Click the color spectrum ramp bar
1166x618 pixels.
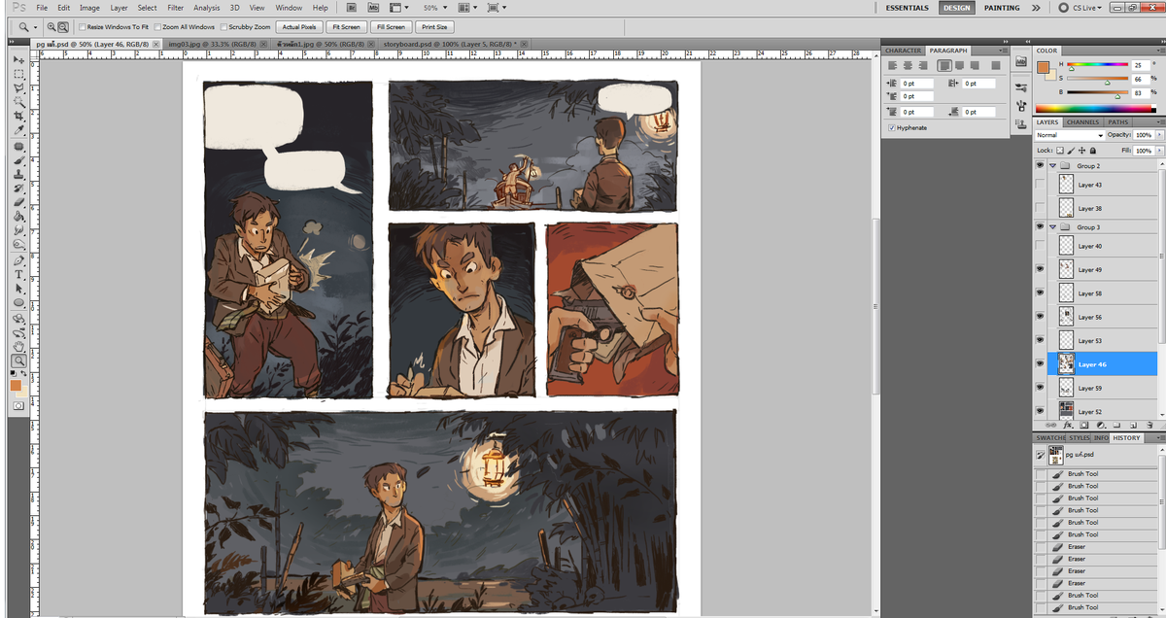(1098, 109)
